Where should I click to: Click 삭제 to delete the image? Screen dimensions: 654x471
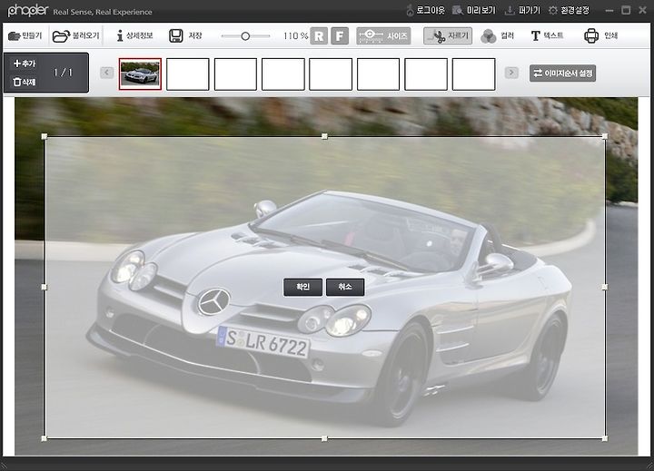tap(25, 82)
